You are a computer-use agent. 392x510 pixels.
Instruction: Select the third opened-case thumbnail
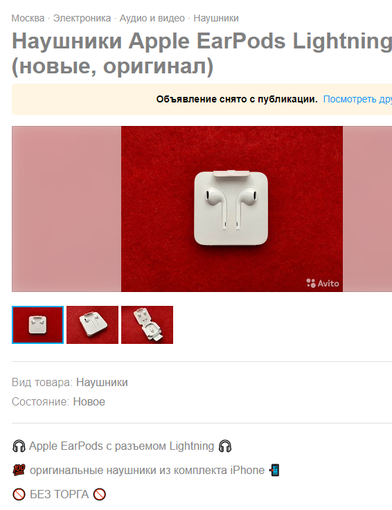[x=147, y=325]
